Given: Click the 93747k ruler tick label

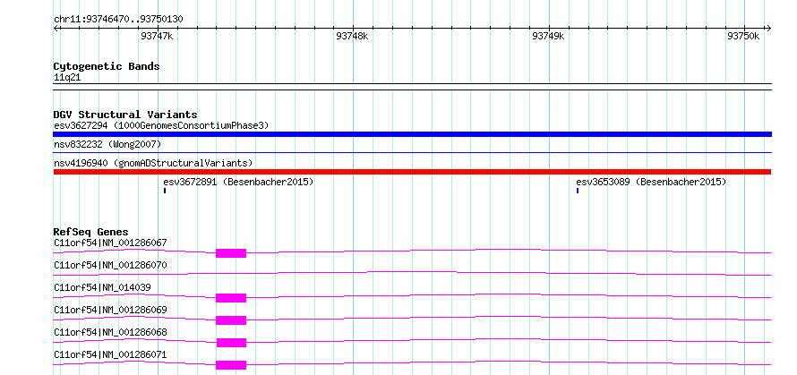Looking at the screenshot, I should pyautogui.click(x=157, y=36).
